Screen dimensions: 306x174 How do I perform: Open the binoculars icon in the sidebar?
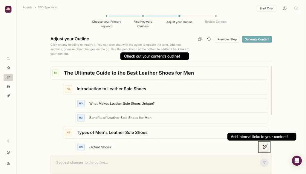point(8,87)
